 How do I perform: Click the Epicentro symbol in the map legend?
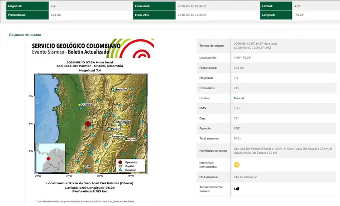tap(120, 162)
